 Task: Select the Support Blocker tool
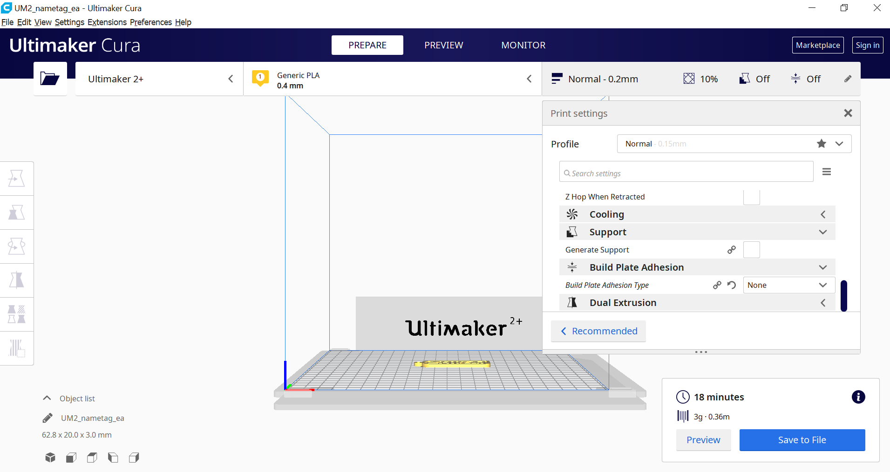coord(17,348)
